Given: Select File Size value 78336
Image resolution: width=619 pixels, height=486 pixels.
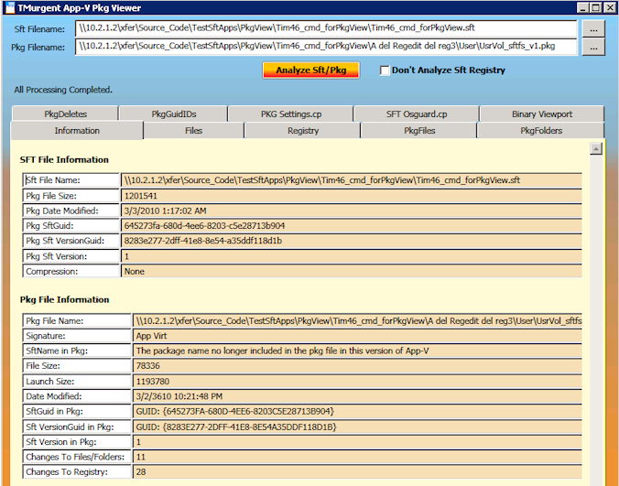Looking at the screenshot, I should point(357,366).
